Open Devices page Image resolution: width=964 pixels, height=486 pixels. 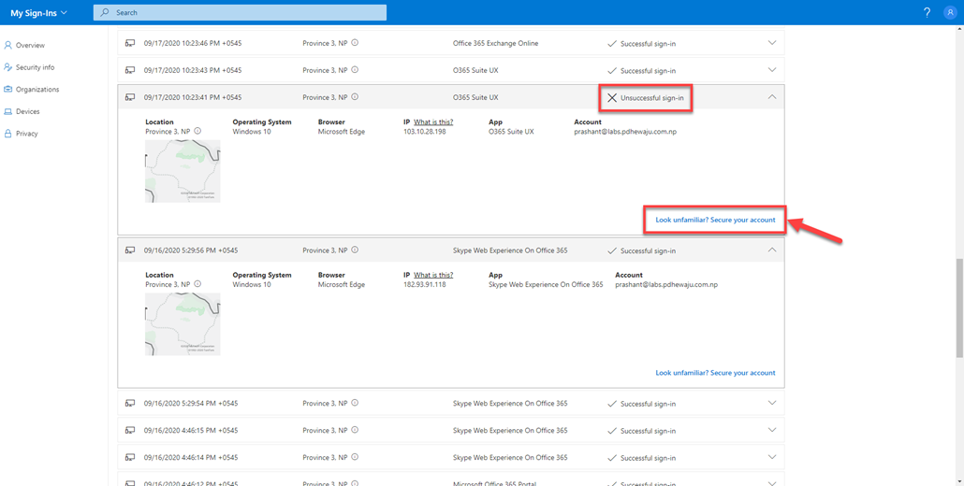tap(28, 111)
